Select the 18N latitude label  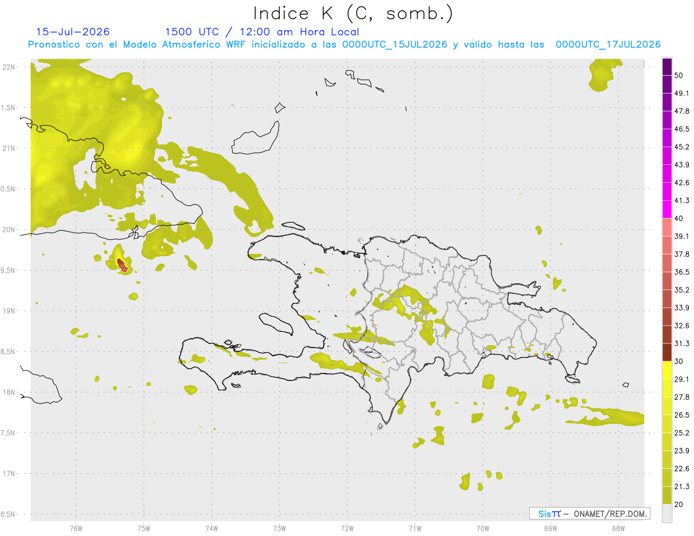click(9, 392)
